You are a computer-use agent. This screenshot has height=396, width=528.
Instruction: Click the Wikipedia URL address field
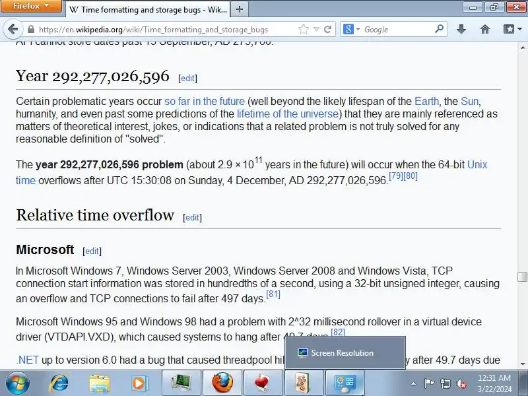pos(153,30)
